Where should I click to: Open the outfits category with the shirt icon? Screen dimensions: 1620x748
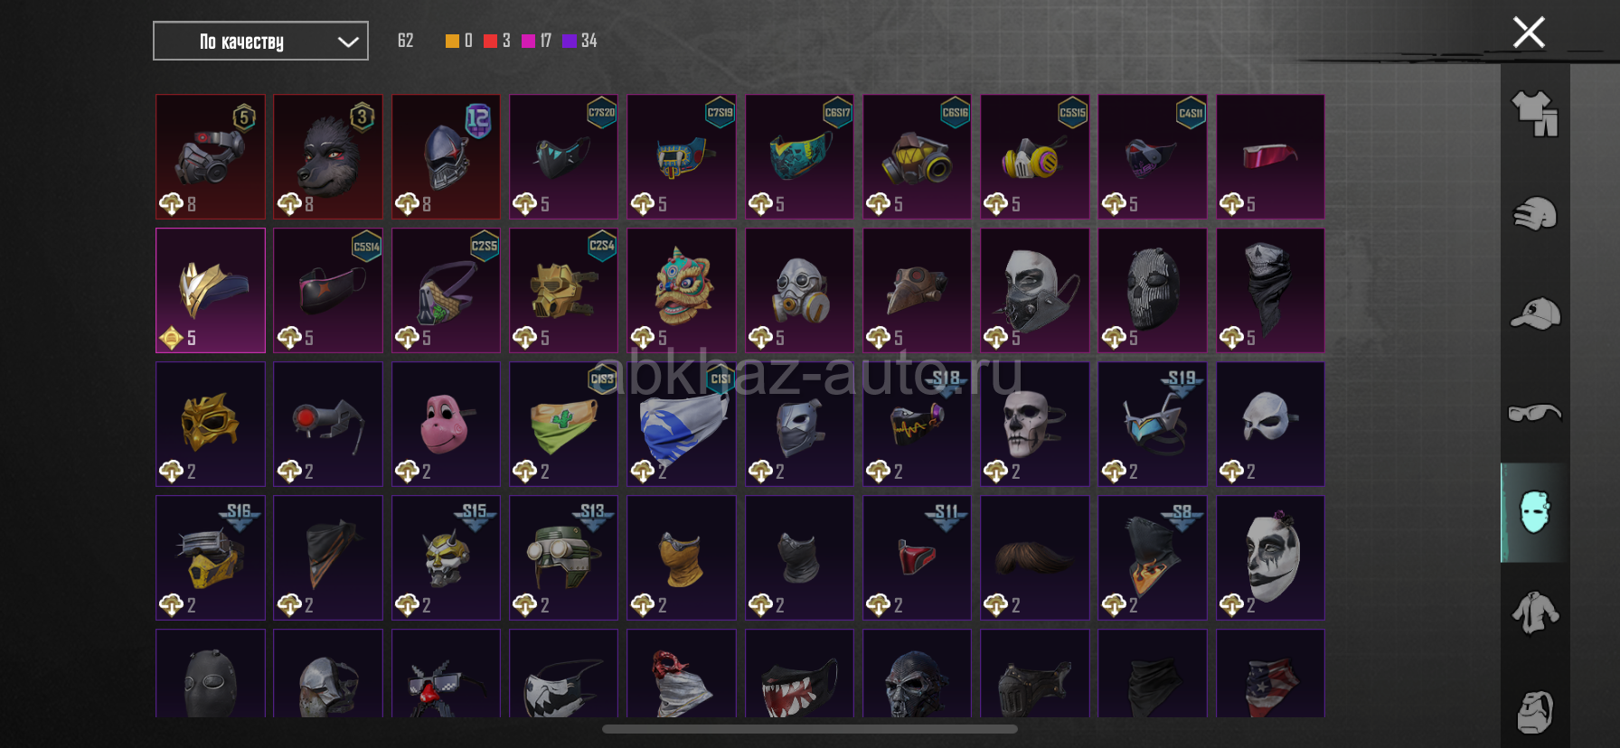[x=1535, y=114]
